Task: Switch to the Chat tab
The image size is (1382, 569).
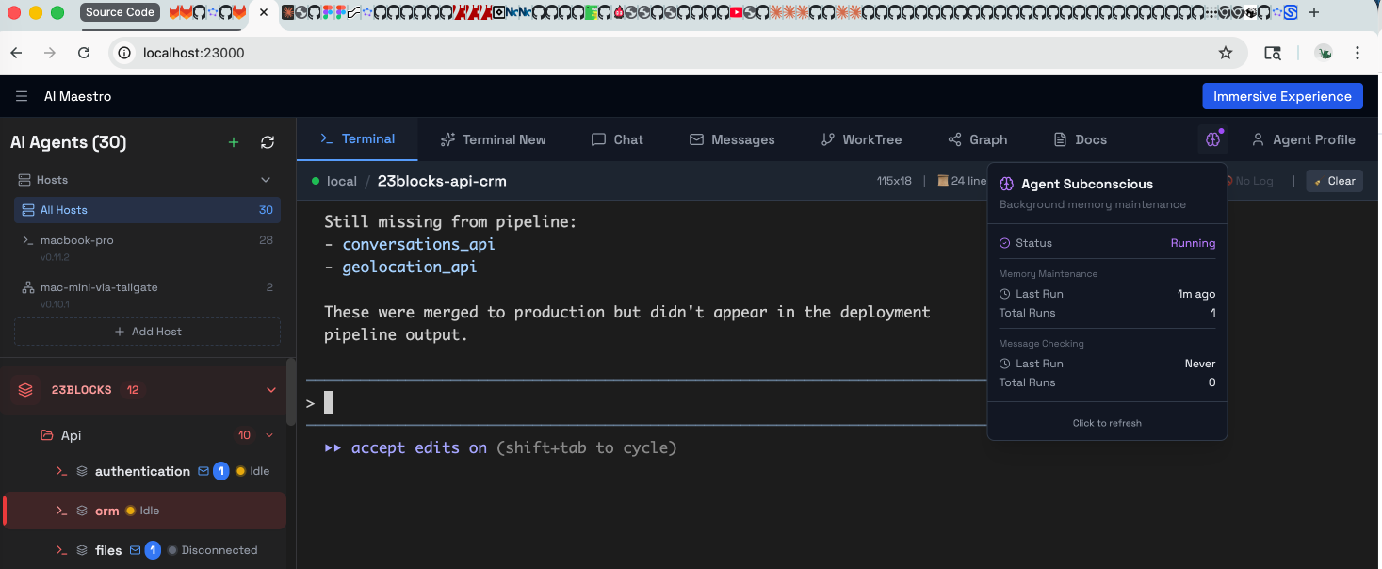Action: tap(617, 139)
